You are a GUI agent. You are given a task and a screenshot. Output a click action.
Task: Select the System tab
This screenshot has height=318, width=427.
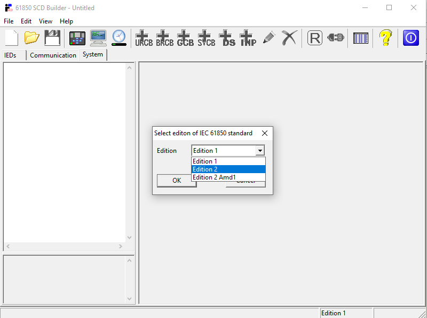tap(93, 54)
